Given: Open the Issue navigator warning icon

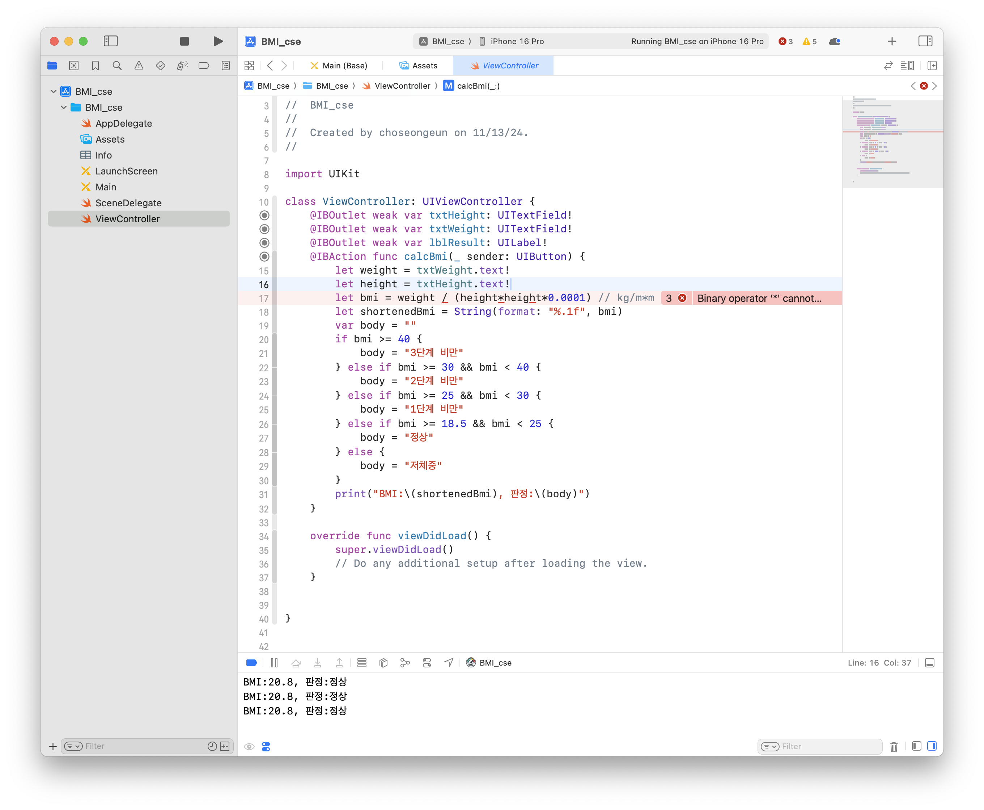Looking at the screenshot, I should pyautogui.click(x=139, y=66).
